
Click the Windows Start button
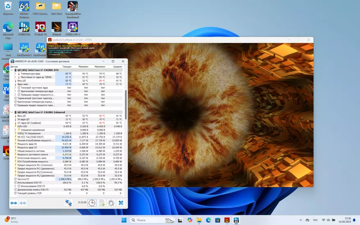tap(124, 220)
